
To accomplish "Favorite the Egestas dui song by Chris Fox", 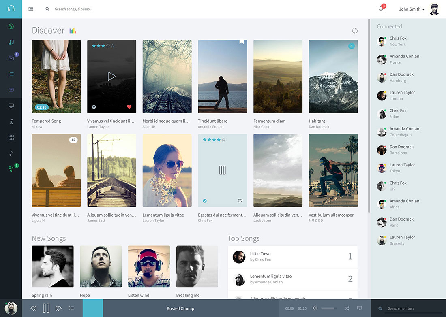I will click(240, 200).
